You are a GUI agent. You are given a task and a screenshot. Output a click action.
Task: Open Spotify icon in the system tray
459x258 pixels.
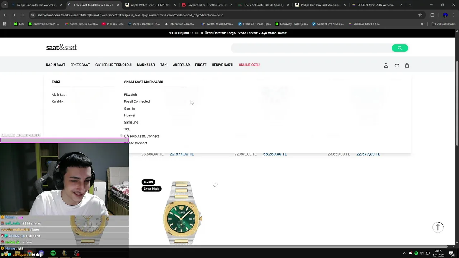[416, 253]
